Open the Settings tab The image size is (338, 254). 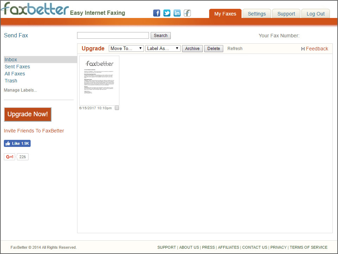257,14
